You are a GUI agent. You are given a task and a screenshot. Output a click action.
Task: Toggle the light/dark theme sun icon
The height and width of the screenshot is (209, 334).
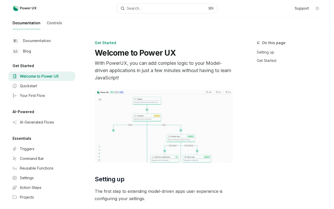point(317,8)
